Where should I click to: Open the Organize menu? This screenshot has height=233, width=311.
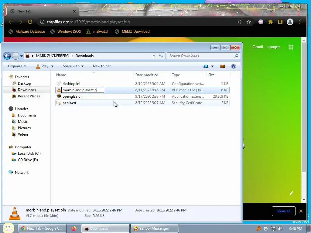pyautogui.click(x=17, y=66)
